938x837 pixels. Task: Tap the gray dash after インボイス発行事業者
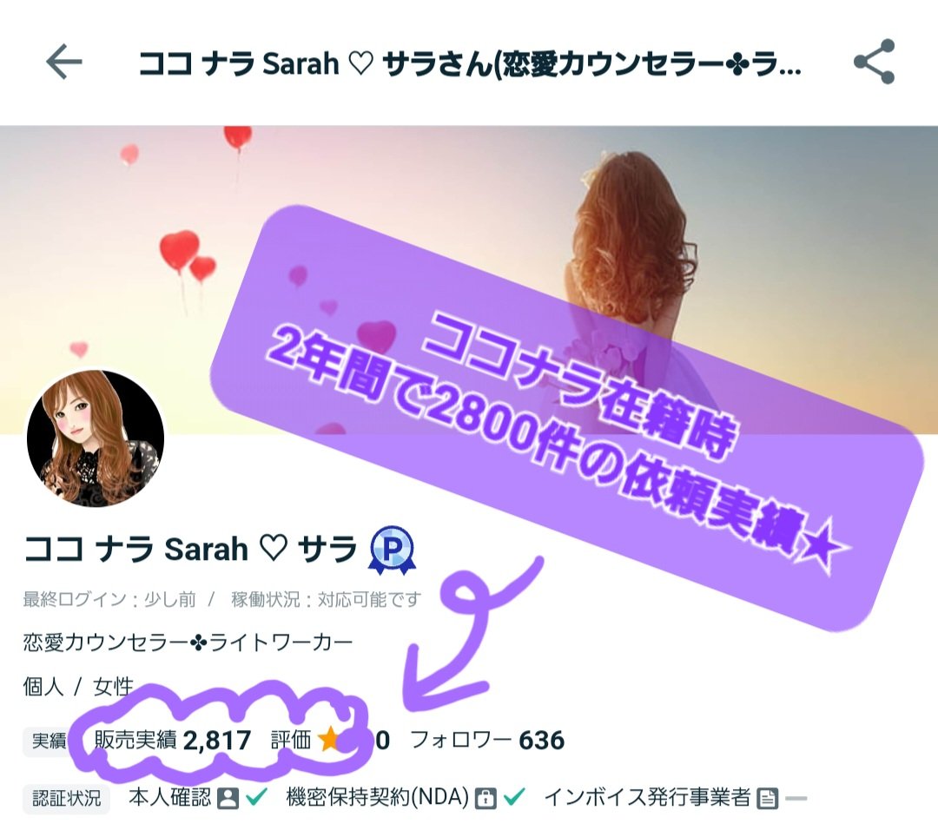pyautogui.click(x=796, y=798)
